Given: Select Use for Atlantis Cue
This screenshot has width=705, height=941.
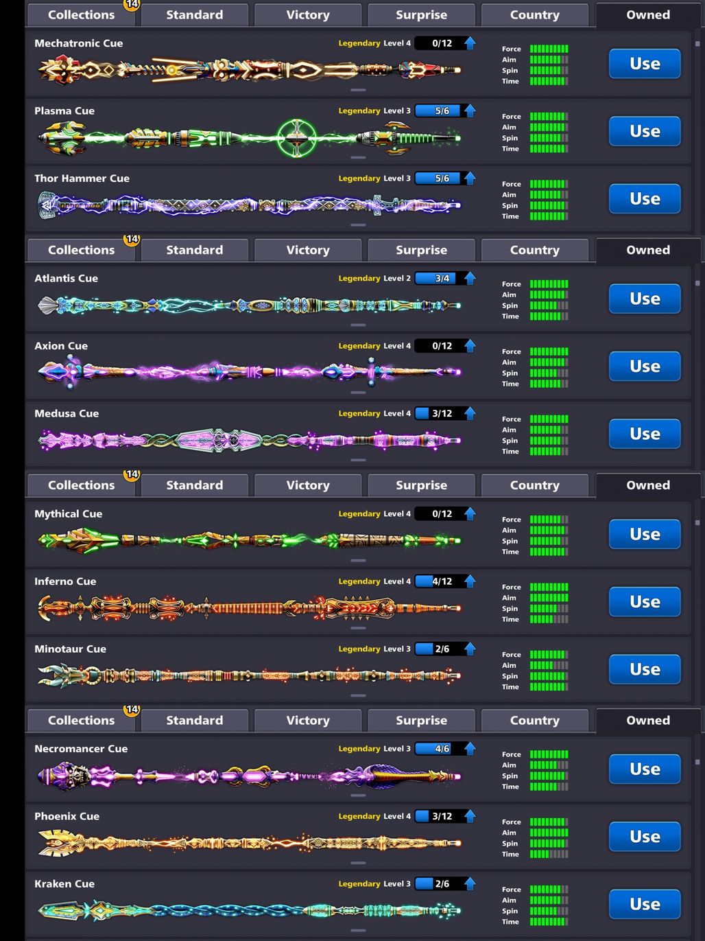Looking at the screenshot, I should pos(645,299).
